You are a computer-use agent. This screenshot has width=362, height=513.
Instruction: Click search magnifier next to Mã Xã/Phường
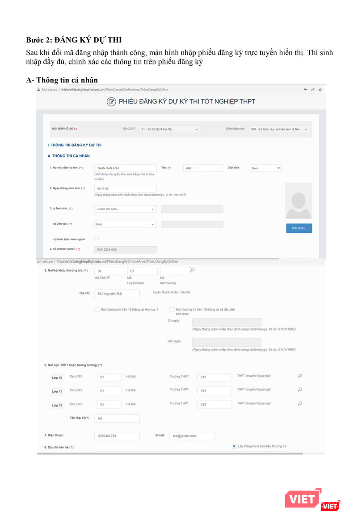tap(192, 270)
